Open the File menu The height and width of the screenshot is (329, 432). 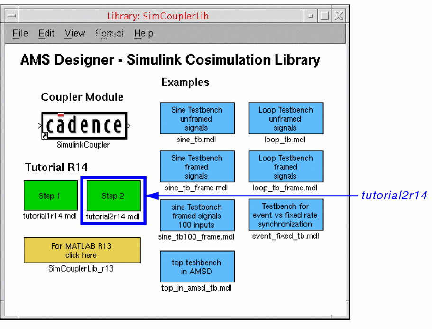pyautogui.click(x=20, y=33)
